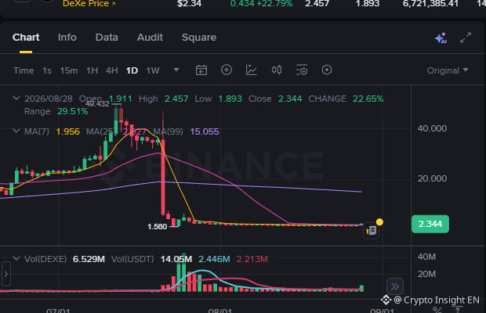
Task: Click the Range 29.51% value
Action: coord(73,111)
